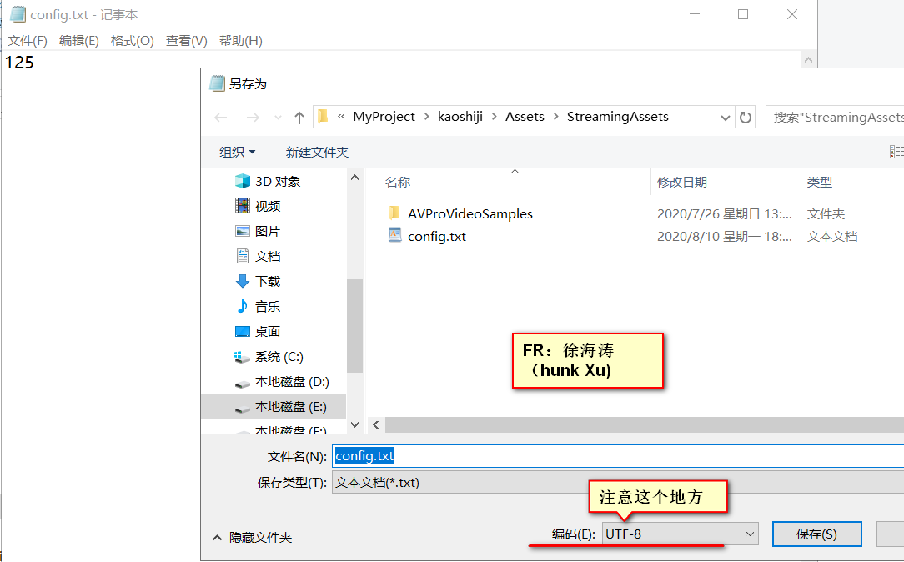Change the file list view mode
This screenshot has width=904, height=562.
[x=896, y=151]
